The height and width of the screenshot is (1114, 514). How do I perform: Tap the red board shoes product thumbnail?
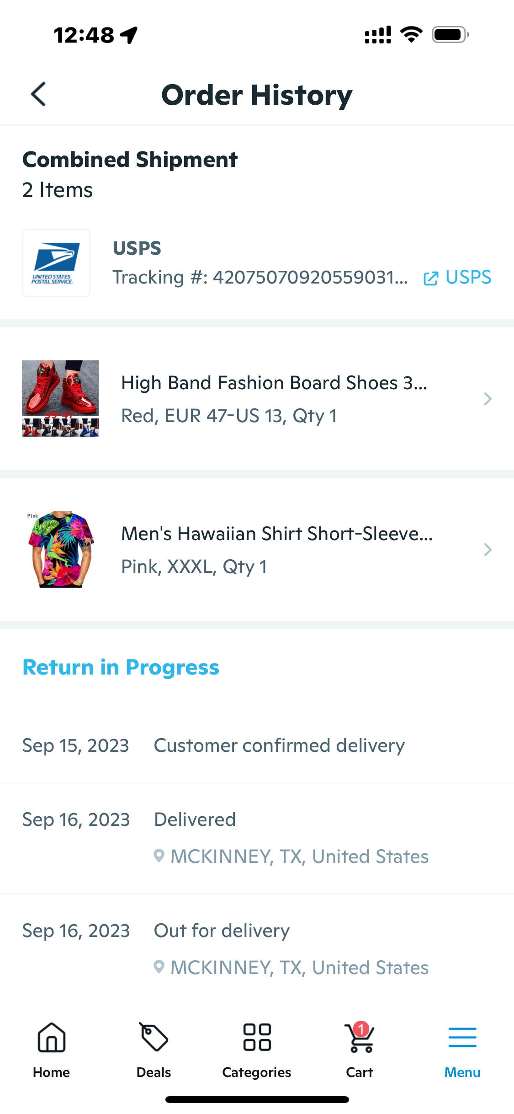pos(60,398)
